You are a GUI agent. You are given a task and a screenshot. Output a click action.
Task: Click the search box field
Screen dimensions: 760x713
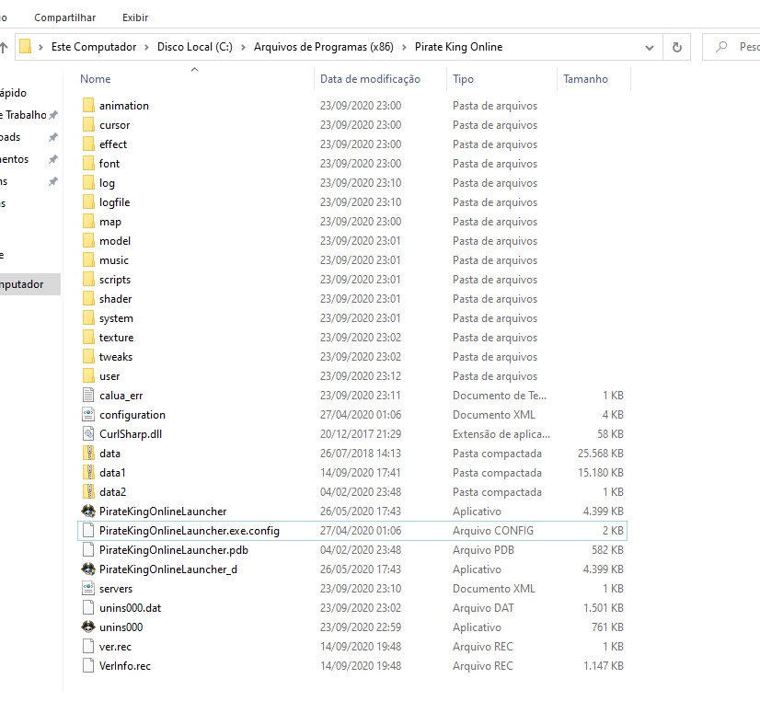(x=731, y=47)
